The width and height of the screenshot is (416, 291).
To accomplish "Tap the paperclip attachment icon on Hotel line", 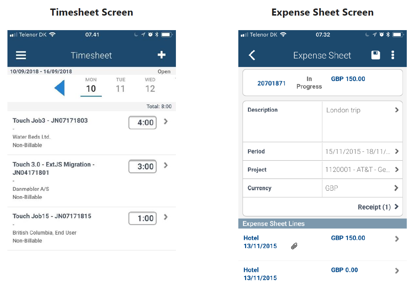I will 294,246.
